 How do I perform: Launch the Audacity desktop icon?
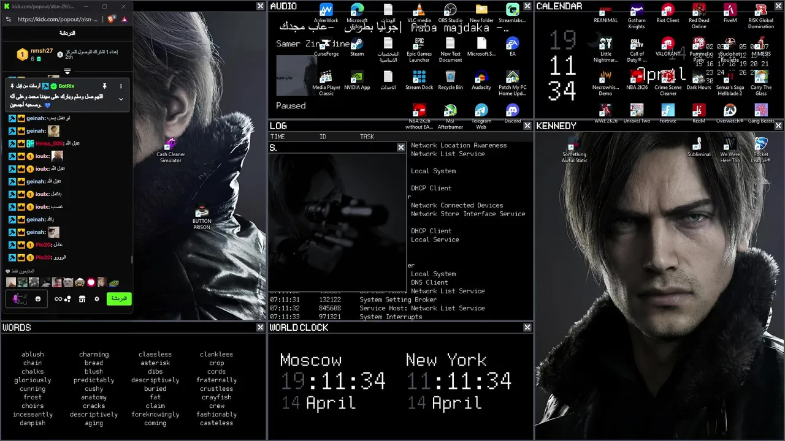click(x=481, y=80)
